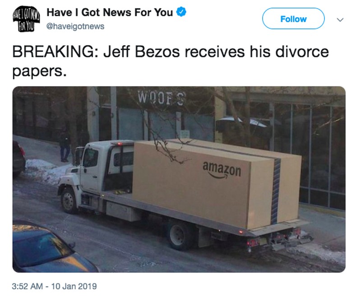Open the tweet options chevron menu
This screenshot has width=361, height=297.
tap(340, 19)
